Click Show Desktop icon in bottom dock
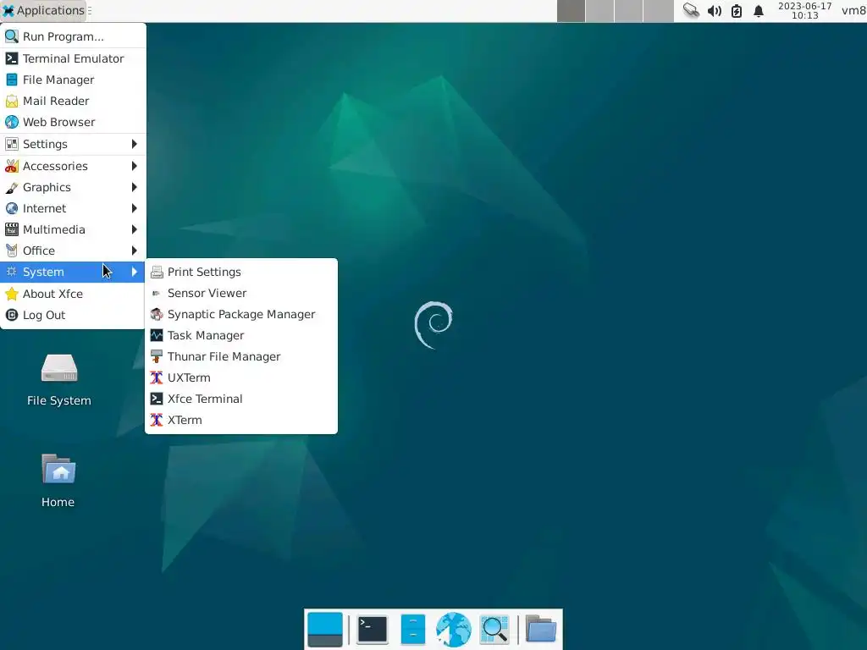 click(325, 630)
